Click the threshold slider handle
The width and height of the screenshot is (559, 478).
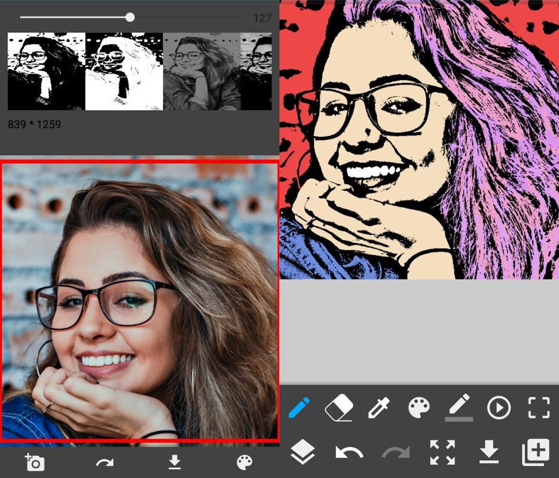pos(130,17)
